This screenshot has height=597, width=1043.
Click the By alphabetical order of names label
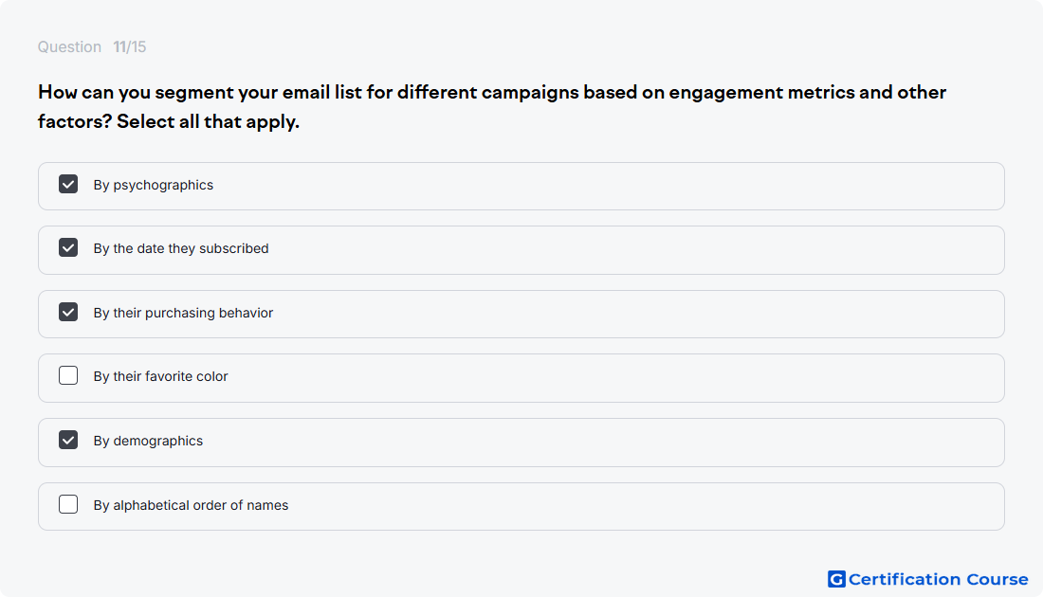[191, 505]
